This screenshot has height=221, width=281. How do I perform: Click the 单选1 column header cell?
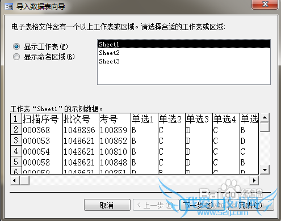click(145, 119)
